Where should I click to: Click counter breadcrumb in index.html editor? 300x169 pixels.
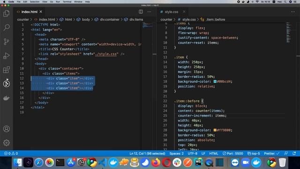pos(23,20)
